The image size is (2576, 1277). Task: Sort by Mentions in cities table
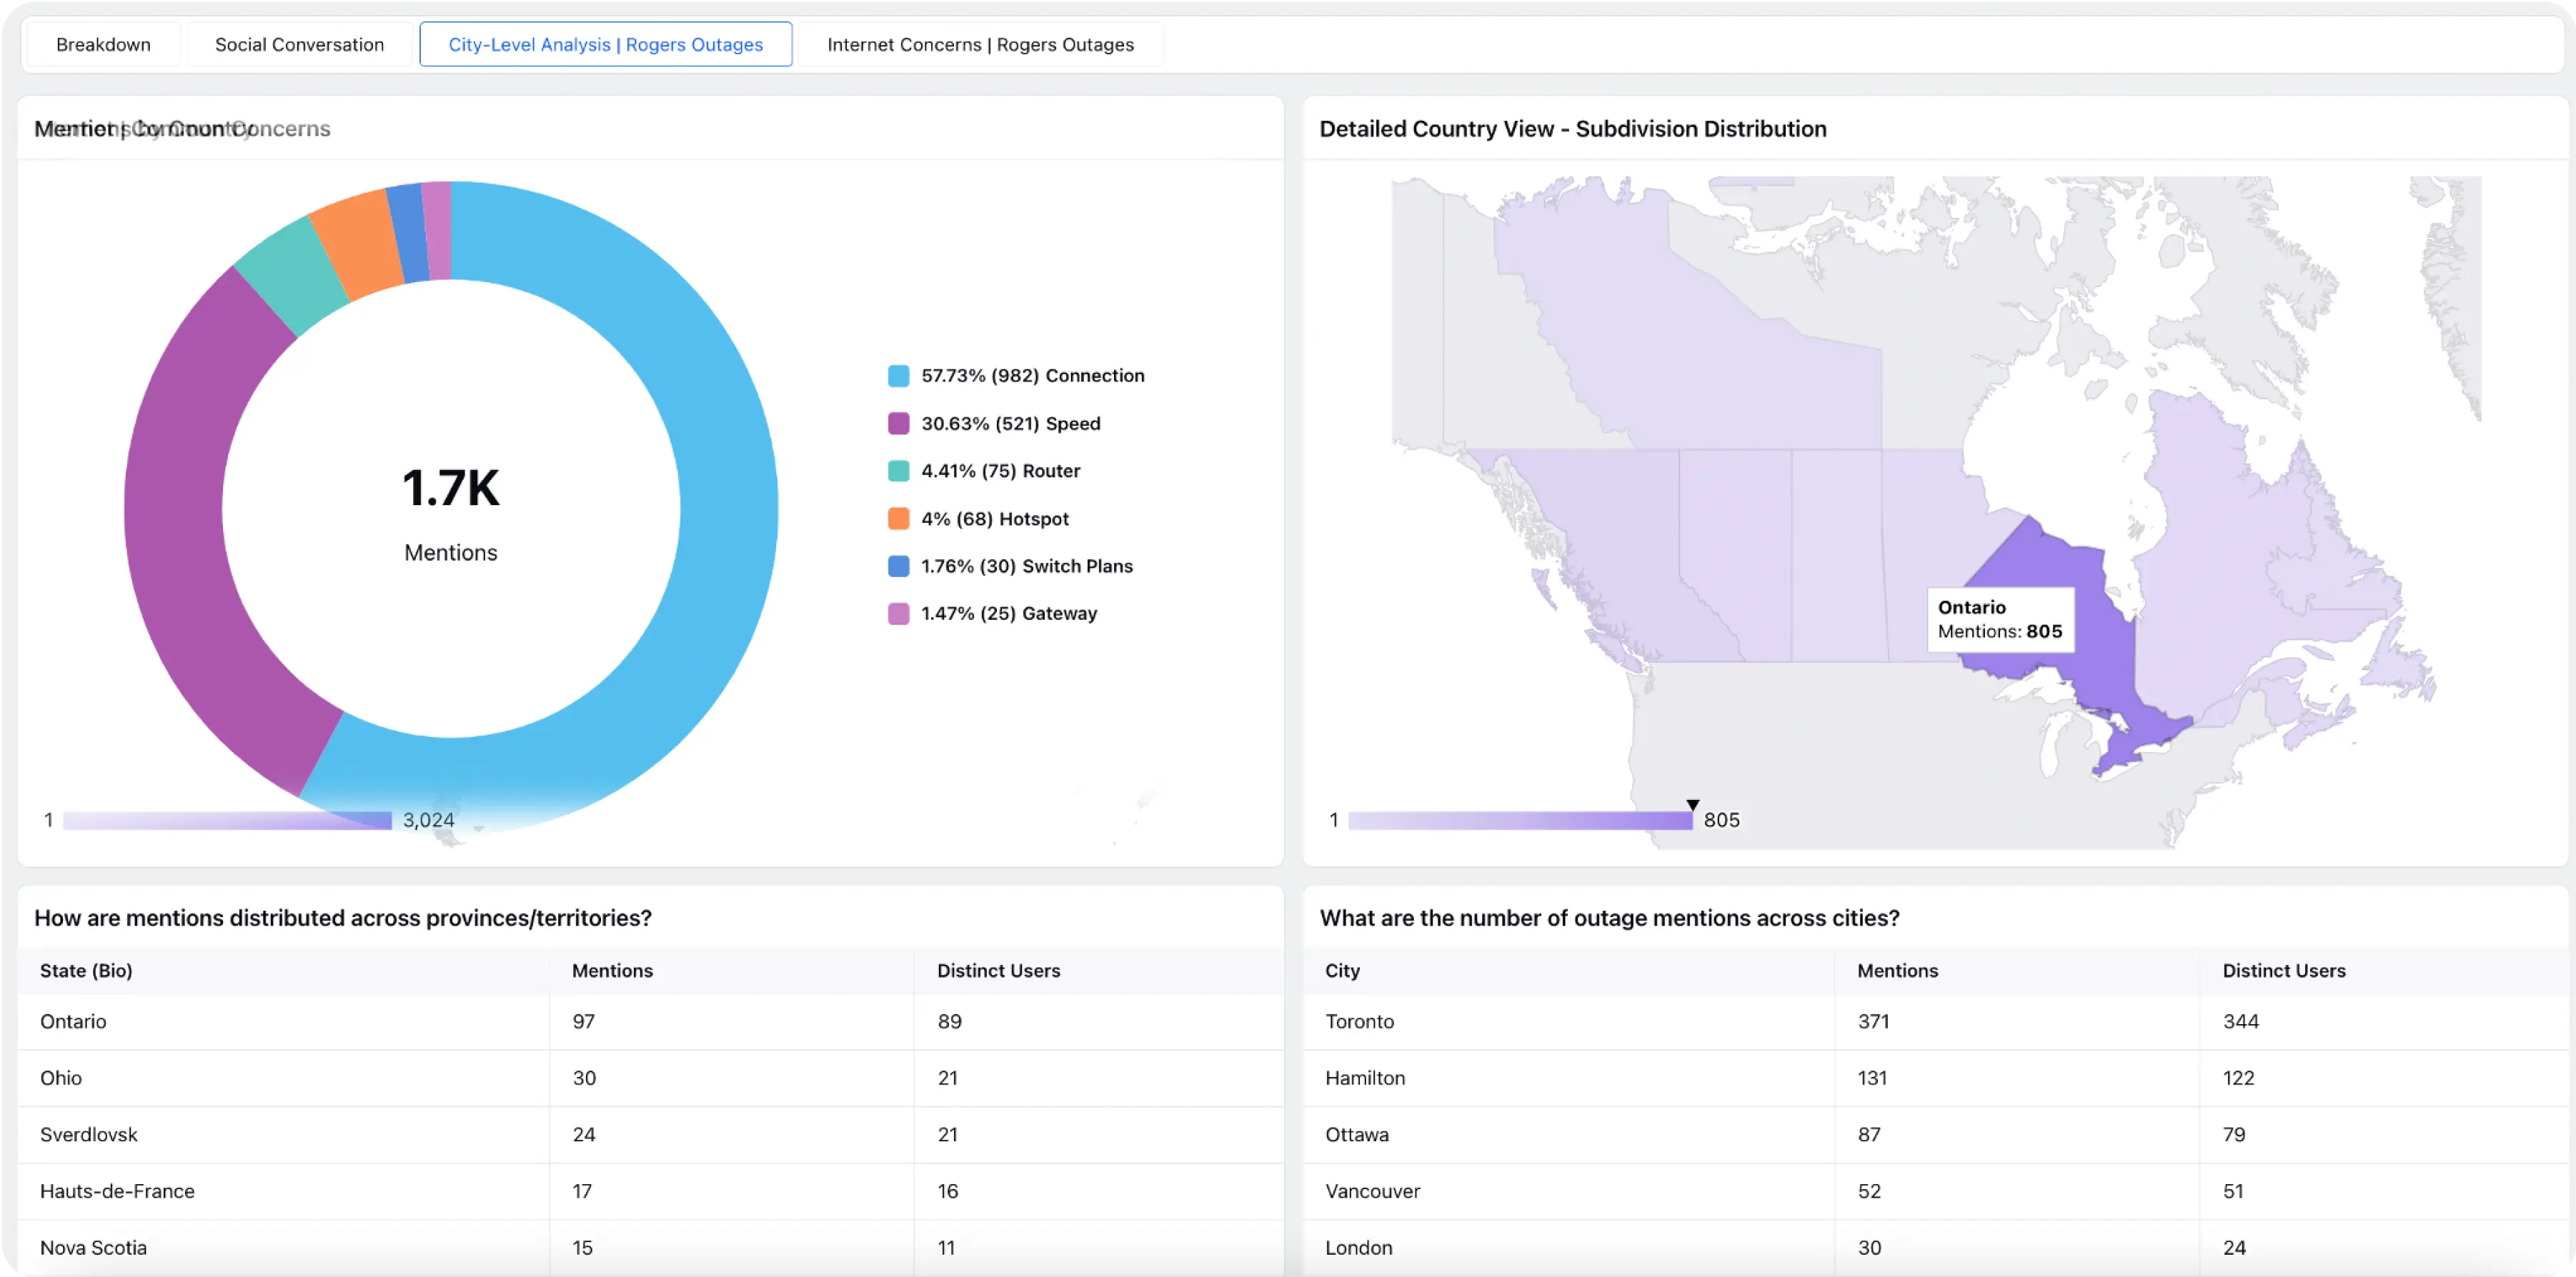coord(1897,970)
